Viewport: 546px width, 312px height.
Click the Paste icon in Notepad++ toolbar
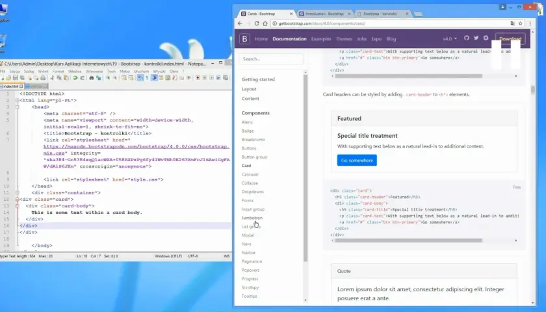pyautogui.click(x=66, y=78)
